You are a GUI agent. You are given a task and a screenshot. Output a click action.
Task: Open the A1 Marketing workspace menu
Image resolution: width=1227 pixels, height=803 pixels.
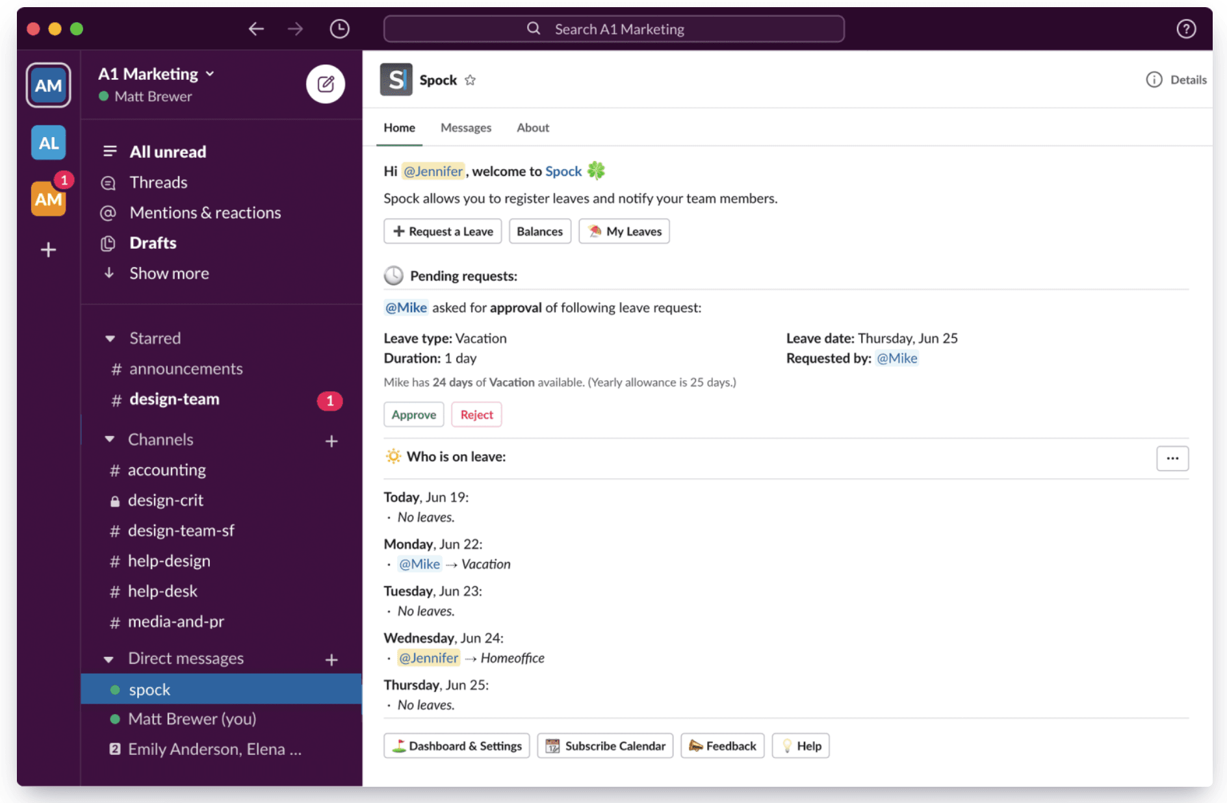[156, 74]
